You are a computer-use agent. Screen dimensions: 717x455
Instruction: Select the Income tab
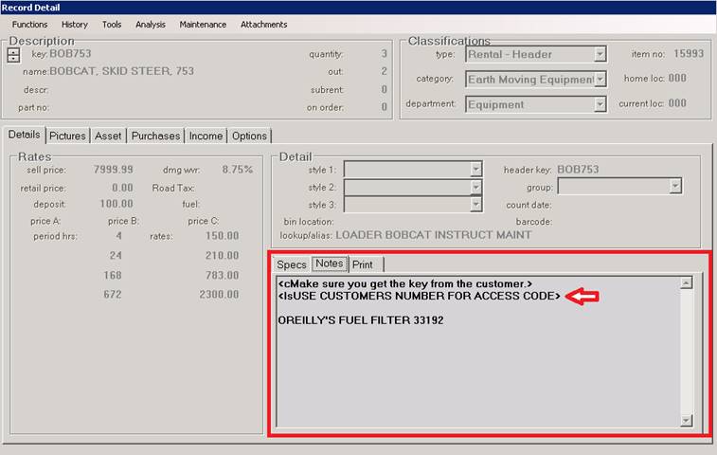coord(206,136)
